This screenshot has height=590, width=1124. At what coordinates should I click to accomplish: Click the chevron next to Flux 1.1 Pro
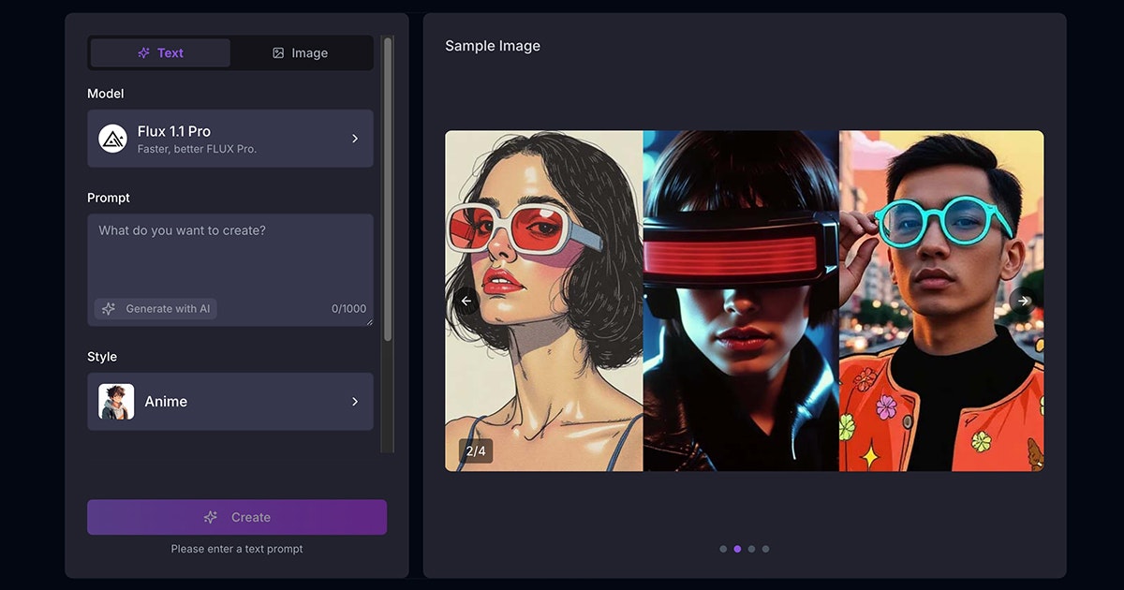pos(355,139)
